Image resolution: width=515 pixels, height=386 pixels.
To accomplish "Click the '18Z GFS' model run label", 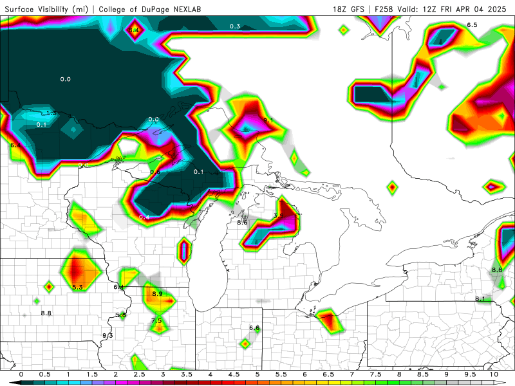I will (348, 9).
